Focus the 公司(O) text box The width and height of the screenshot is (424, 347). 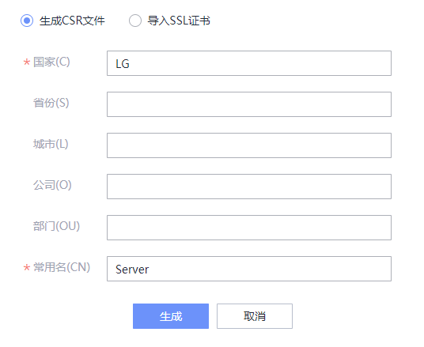(x=249, y=187)
